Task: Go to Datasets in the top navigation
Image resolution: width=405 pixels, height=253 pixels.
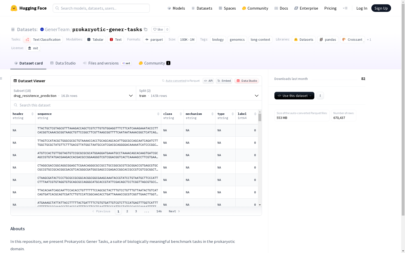Action: [x=202, y=8]
